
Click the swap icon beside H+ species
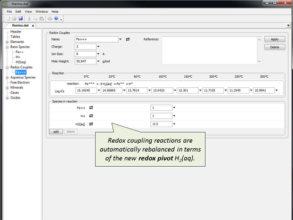(x=91, y=116)
